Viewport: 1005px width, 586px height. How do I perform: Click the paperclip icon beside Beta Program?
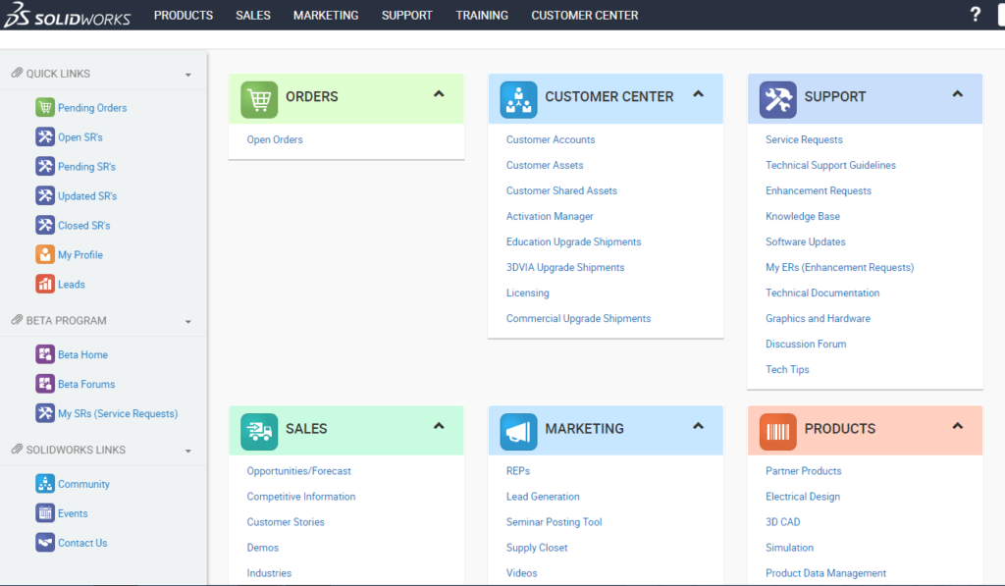point(17,320)
